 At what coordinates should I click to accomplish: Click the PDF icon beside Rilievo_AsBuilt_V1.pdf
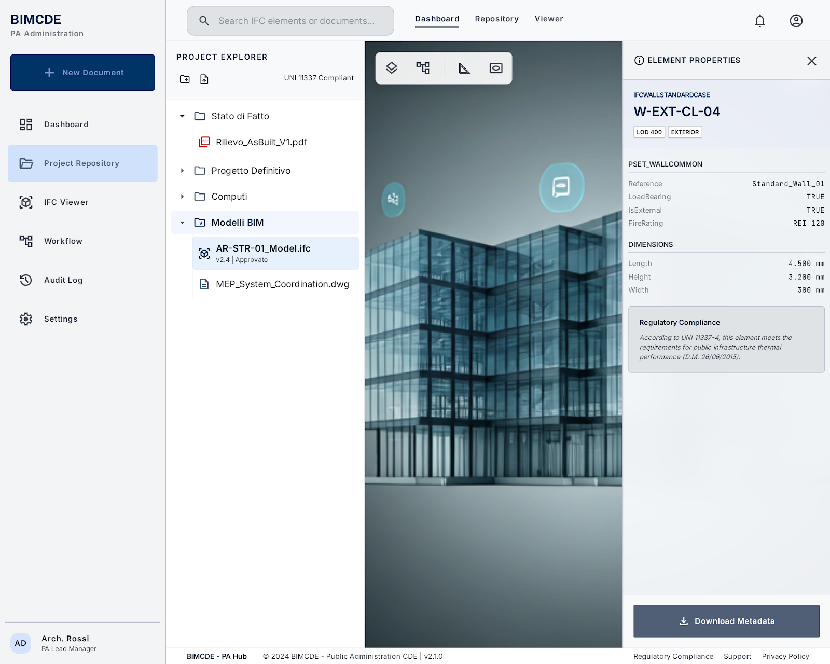click(204, 142)
